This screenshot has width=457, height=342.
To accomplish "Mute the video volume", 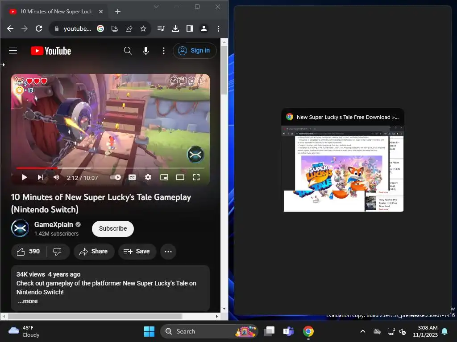I will click(57, 177).
